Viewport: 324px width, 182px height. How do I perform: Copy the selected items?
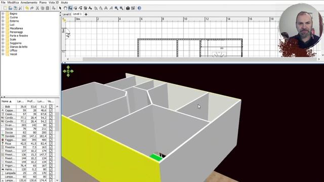coord(43,8)
